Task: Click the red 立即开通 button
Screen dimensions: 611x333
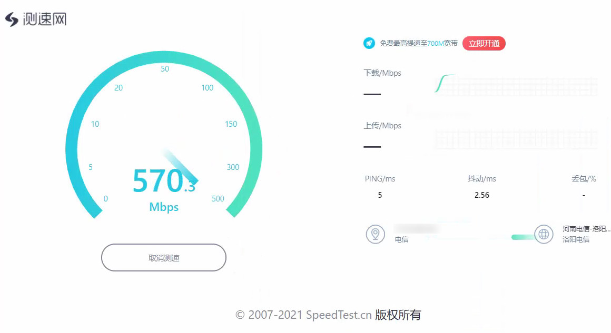Action: [484, 43]
